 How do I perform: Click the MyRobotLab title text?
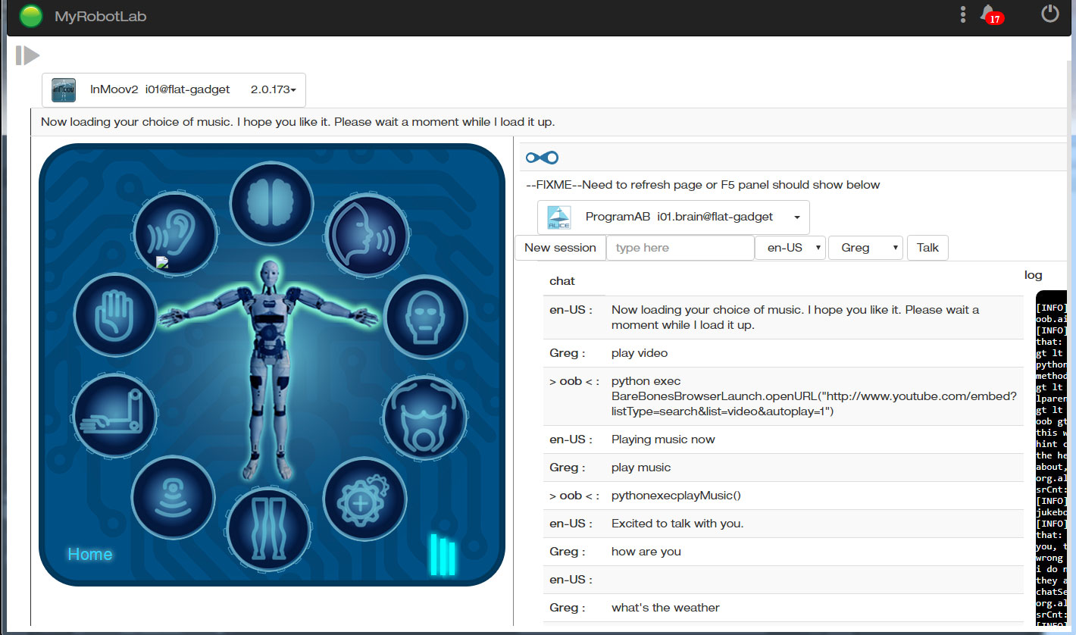[x=100, y=16]
